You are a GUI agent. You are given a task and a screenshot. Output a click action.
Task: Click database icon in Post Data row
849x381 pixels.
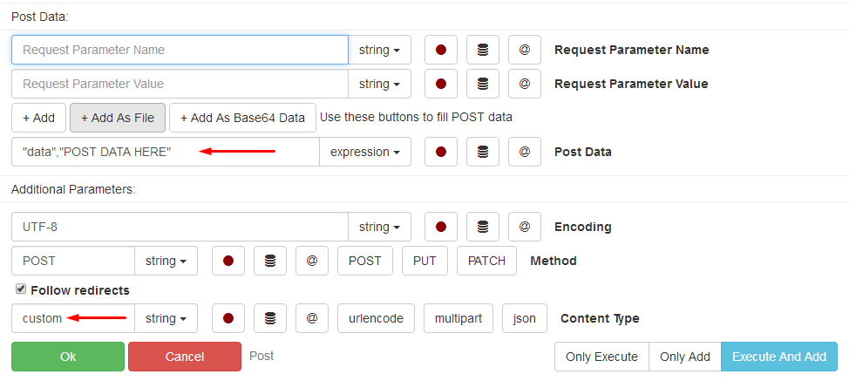pyautogui.click(x=483, y=152)
